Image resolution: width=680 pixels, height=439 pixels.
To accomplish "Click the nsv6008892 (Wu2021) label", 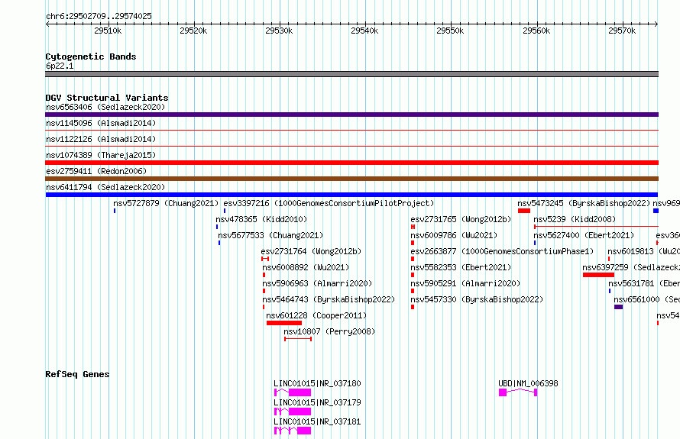I will pyautogui.click(x=306, y=267).
